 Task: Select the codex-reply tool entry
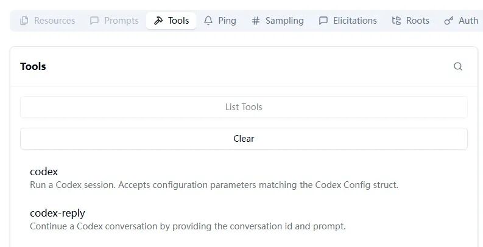[57, 213]
